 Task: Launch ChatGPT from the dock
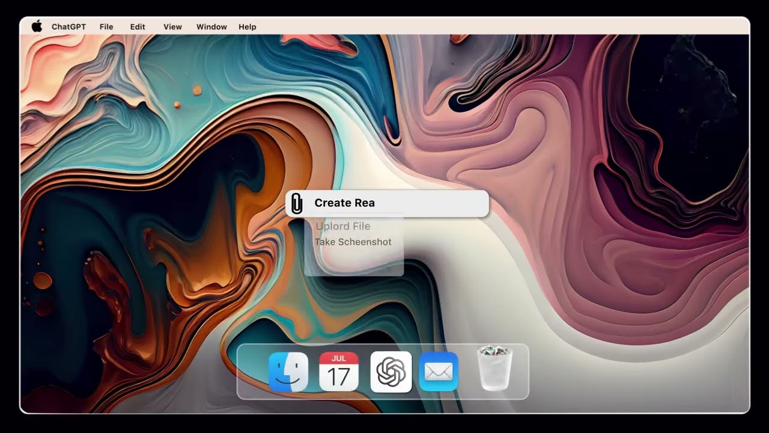391,372
